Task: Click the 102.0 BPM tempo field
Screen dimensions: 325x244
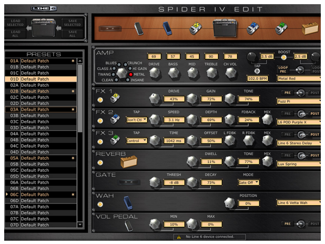Action: pos(258,79)
